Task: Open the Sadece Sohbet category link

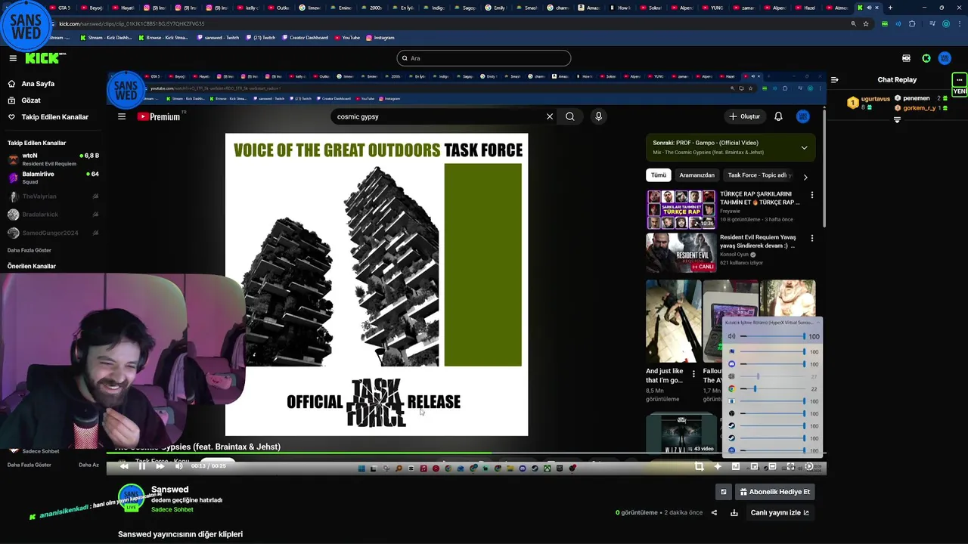Action: (x=172, y=510)
